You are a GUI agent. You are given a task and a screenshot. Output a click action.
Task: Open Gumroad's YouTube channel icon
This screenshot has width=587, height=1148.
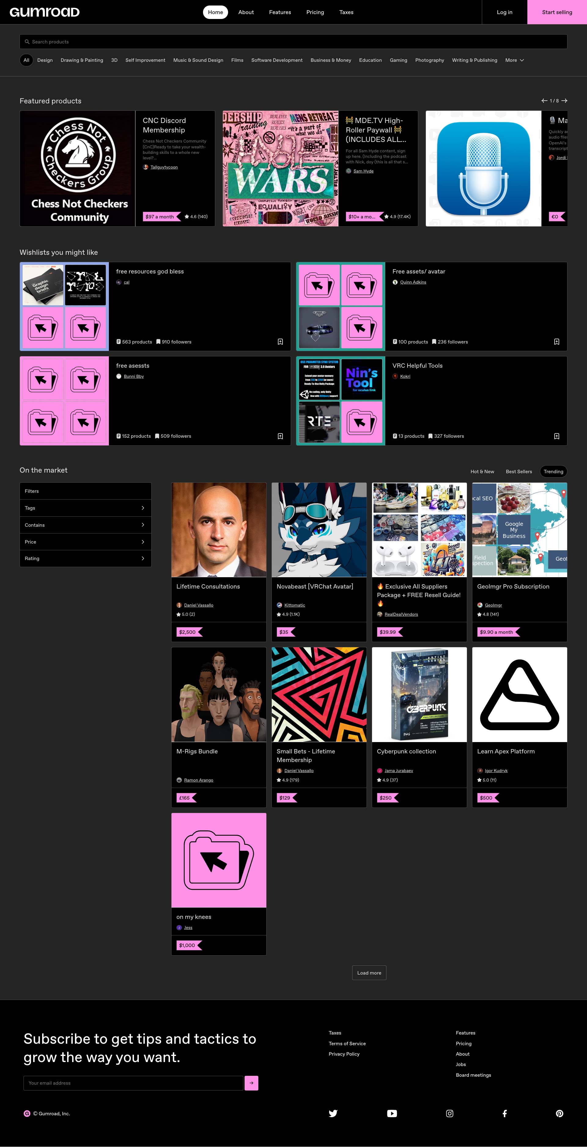pos(392,1113)
